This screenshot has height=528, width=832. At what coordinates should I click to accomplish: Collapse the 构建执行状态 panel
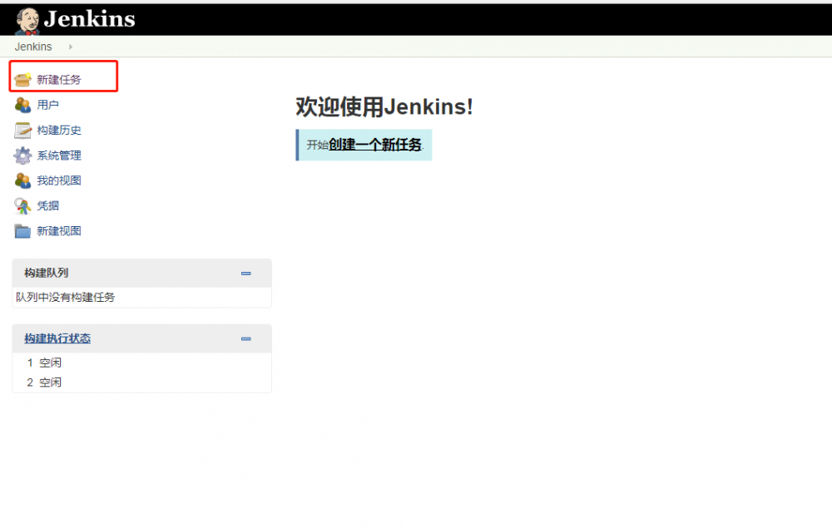pyautogui.click(x=245, y=338)
